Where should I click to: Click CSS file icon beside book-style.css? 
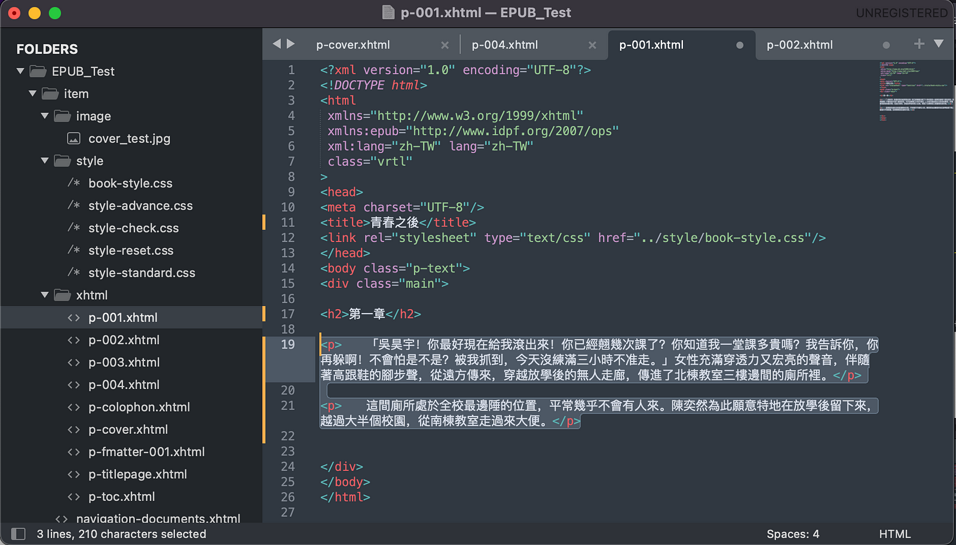point(73,183)
